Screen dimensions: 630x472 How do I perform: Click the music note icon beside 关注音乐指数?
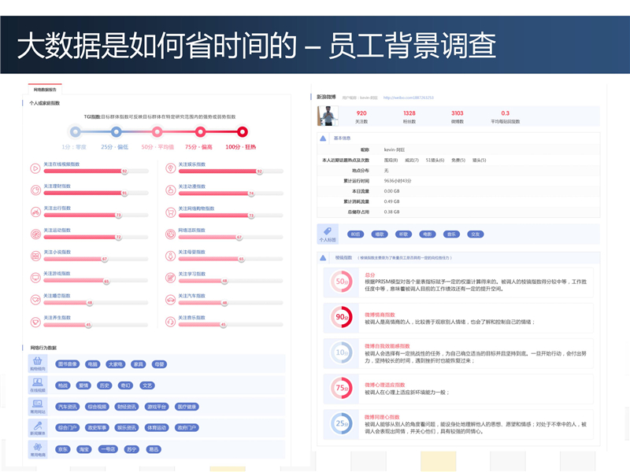170,322
